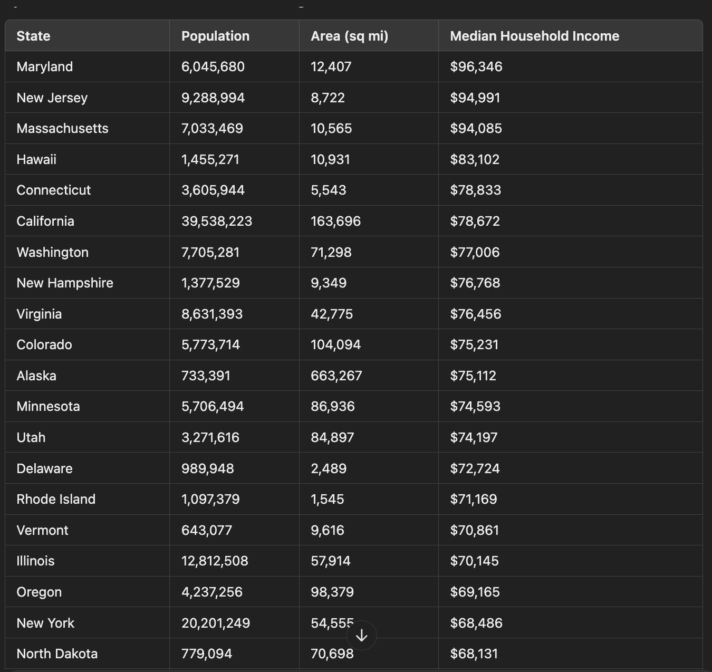
Task: Click the income value $96,346
Action: pos(476,66)
